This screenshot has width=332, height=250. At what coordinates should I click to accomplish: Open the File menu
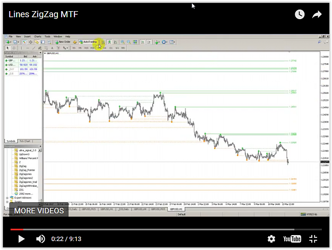coord(11,37)
